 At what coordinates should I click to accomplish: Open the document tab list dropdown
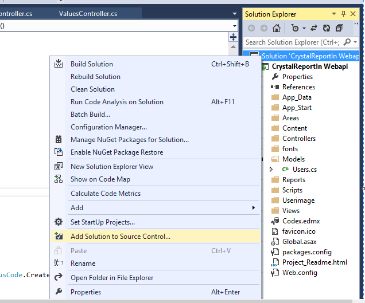235,14
